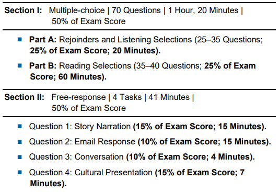Click the Part A bold label
Screen dimensions: 279x192
coord(43,39)
